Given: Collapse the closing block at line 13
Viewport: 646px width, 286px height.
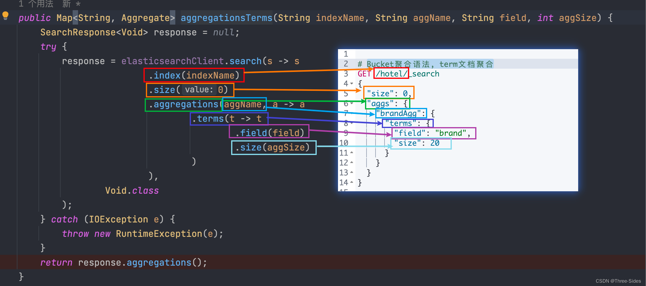Looking at the screenshot, I should [351, 173].
